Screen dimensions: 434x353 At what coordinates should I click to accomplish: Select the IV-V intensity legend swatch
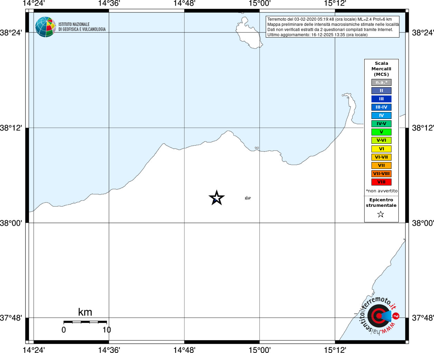click(381, 124)
